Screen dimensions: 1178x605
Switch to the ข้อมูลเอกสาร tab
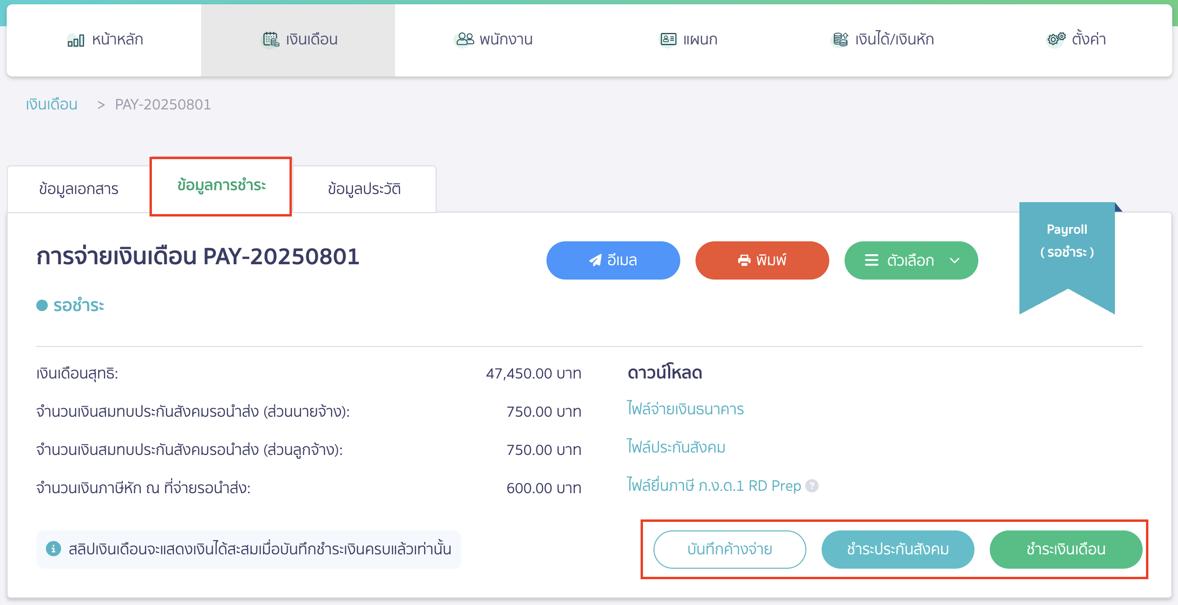click(79, 189)
